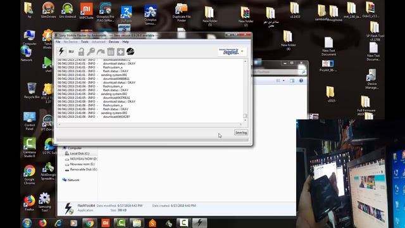Select the Samsung Tool desktop shortcut
This screenshot has height=228, width=405.
click(44, 203)
